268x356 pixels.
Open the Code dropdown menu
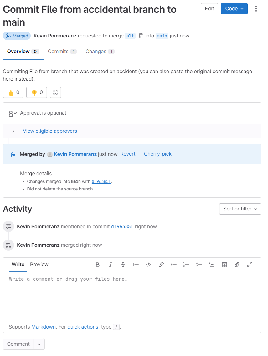click(x=234, y=9)
